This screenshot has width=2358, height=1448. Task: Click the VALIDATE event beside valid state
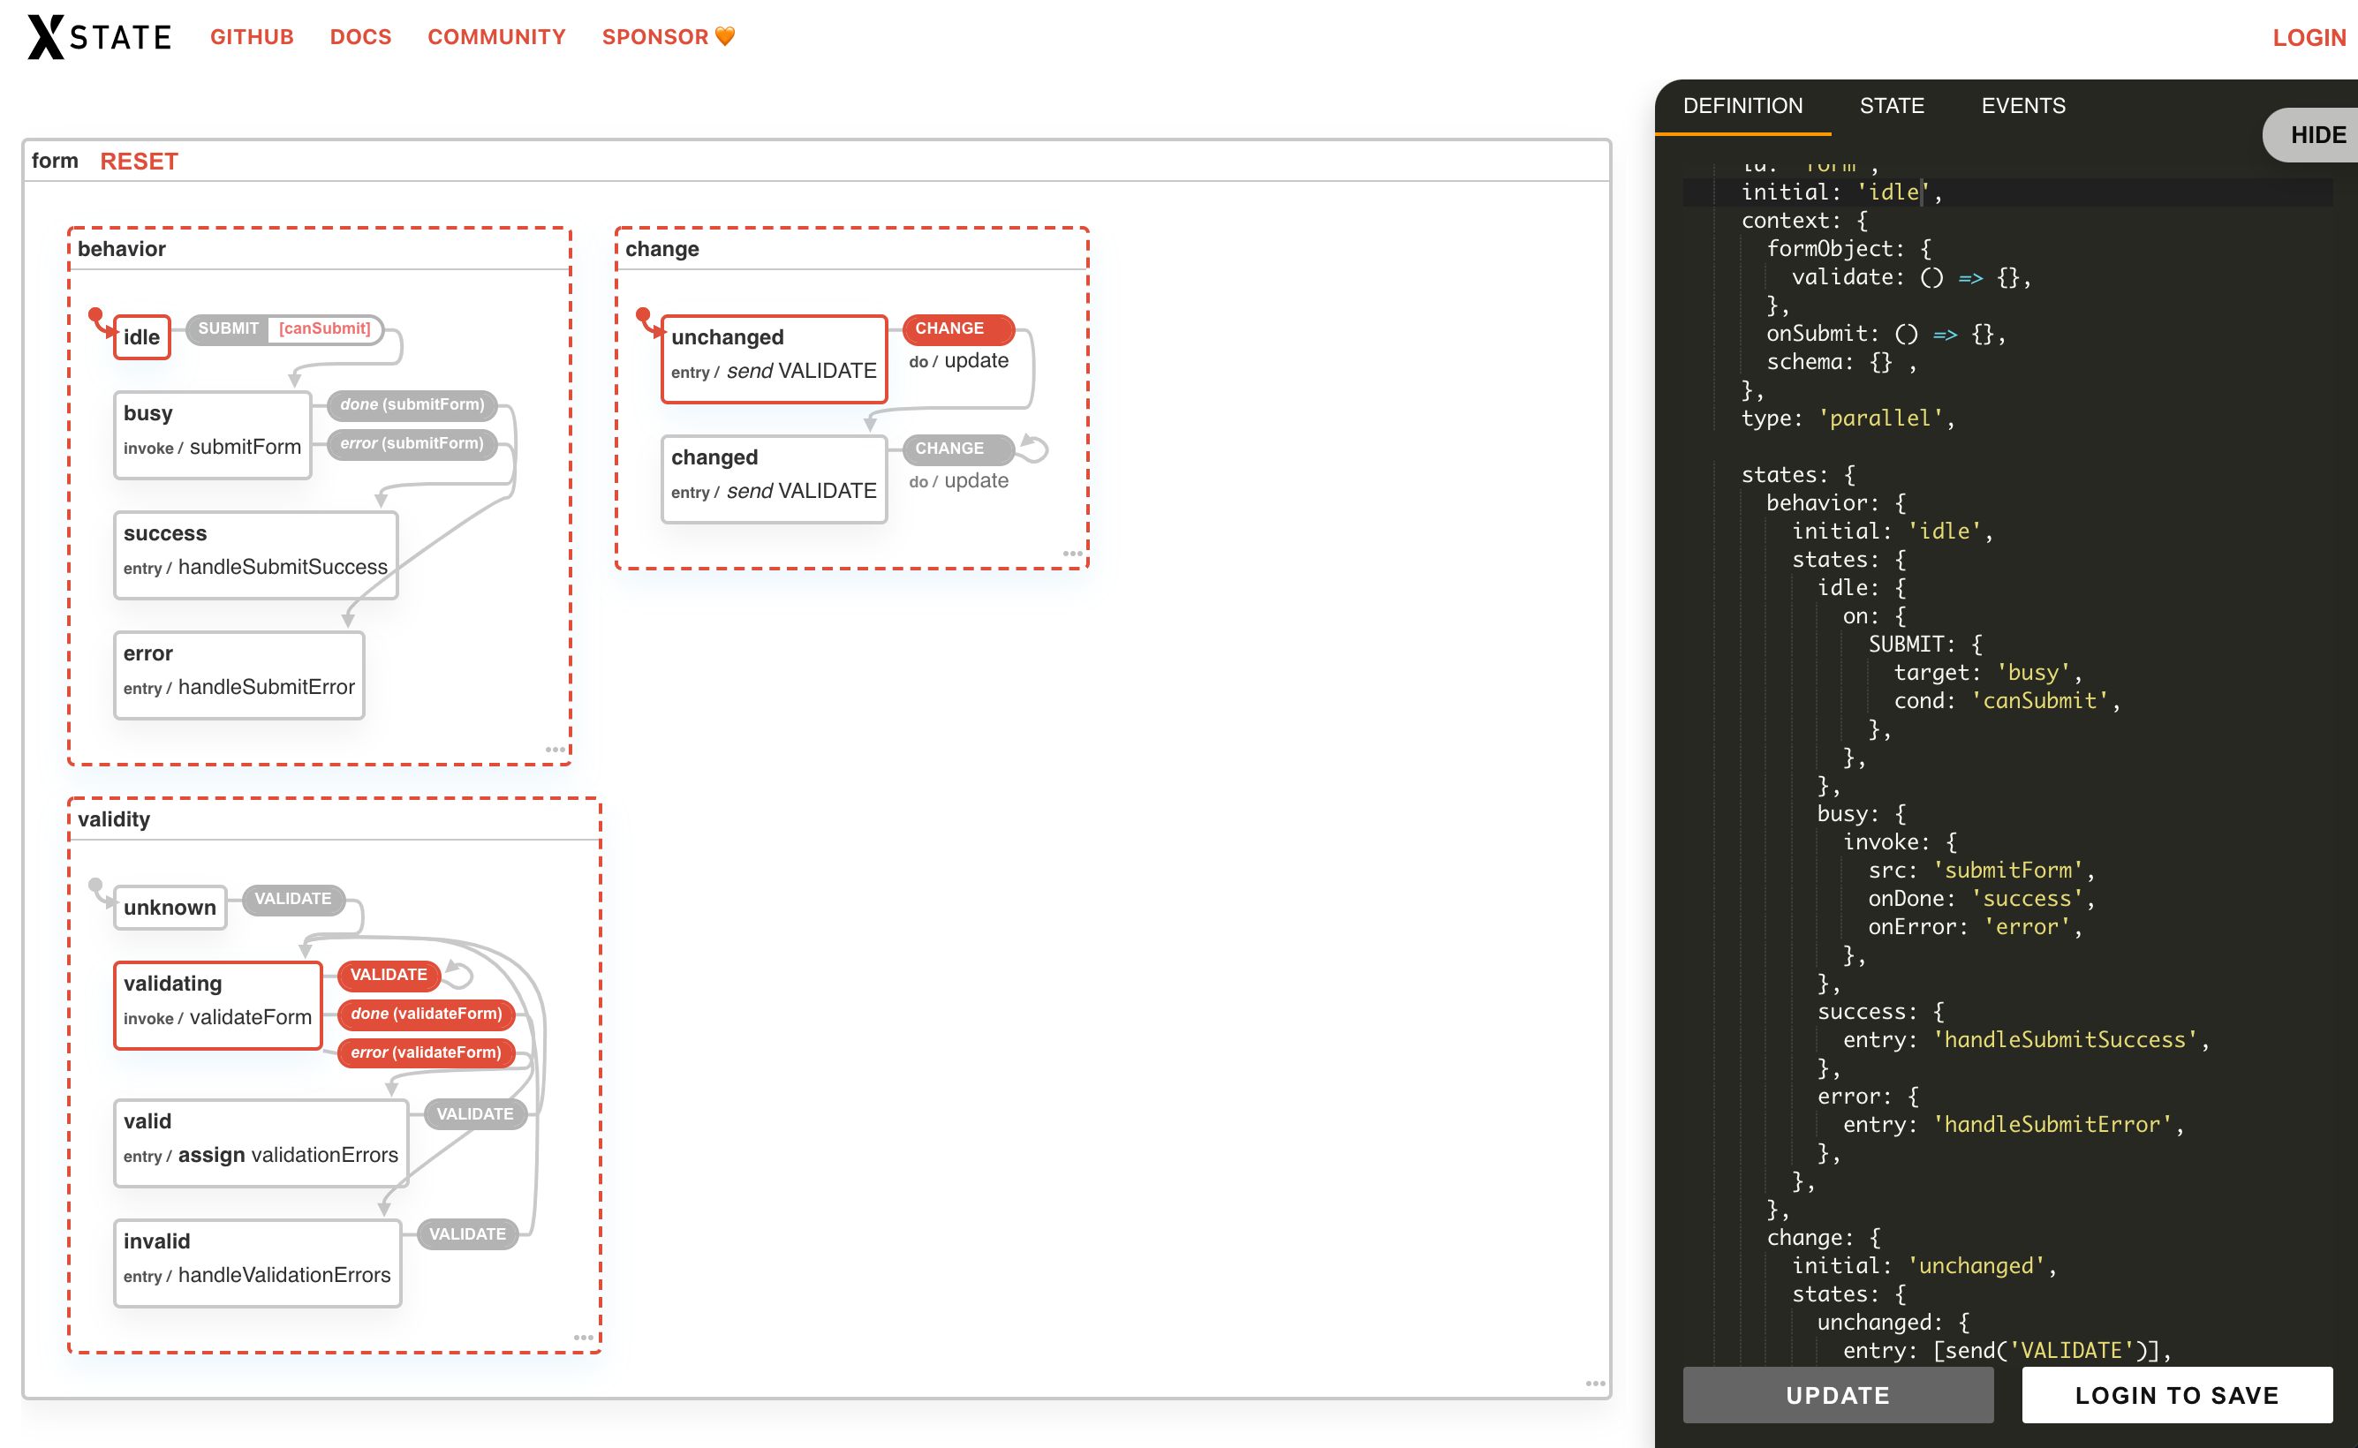475,1113
